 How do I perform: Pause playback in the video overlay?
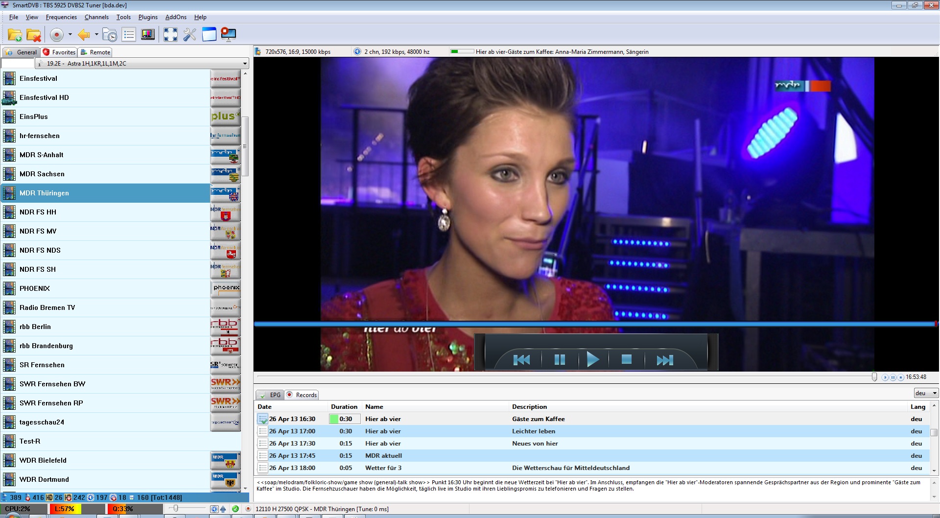(559, 360)
